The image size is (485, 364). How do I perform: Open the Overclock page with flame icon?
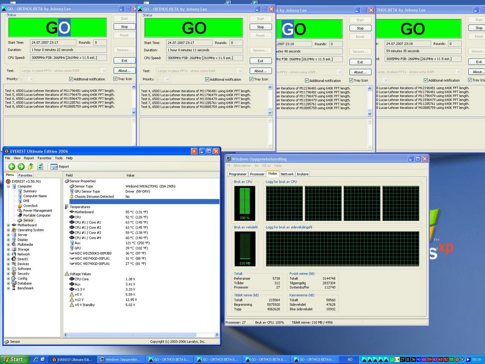tap(30, 206)
